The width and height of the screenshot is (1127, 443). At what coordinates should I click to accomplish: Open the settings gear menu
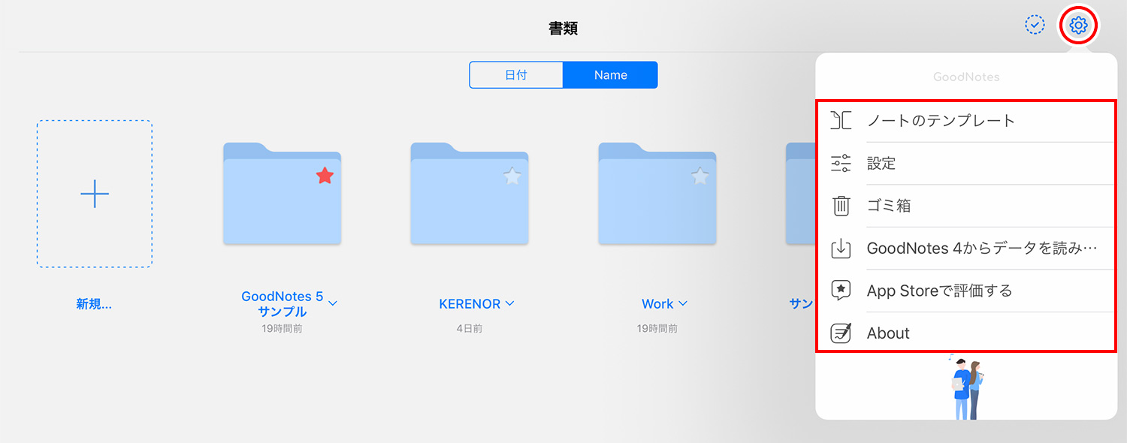pyautogui.click(x=1078, y=26)
